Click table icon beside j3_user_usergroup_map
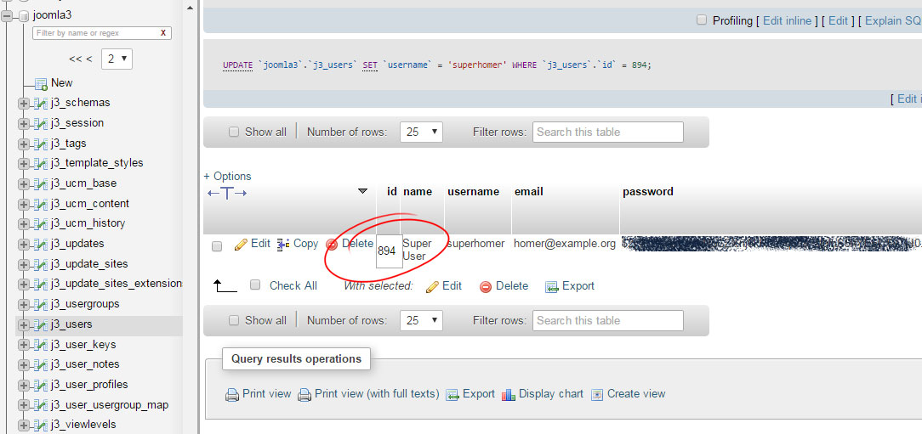This screenshot has height=434, width=922. coord(41,405)
